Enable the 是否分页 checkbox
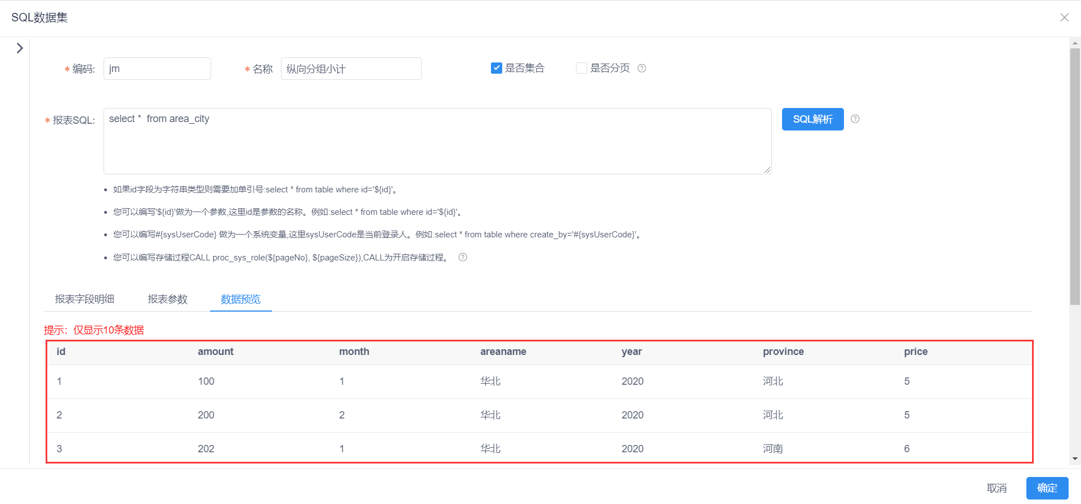The width and height of the screenshot is (1081, 504). tap(582, 68)
